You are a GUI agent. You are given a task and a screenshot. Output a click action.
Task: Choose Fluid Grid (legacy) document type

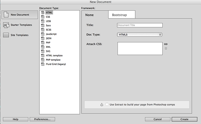[x=56, y=64]
